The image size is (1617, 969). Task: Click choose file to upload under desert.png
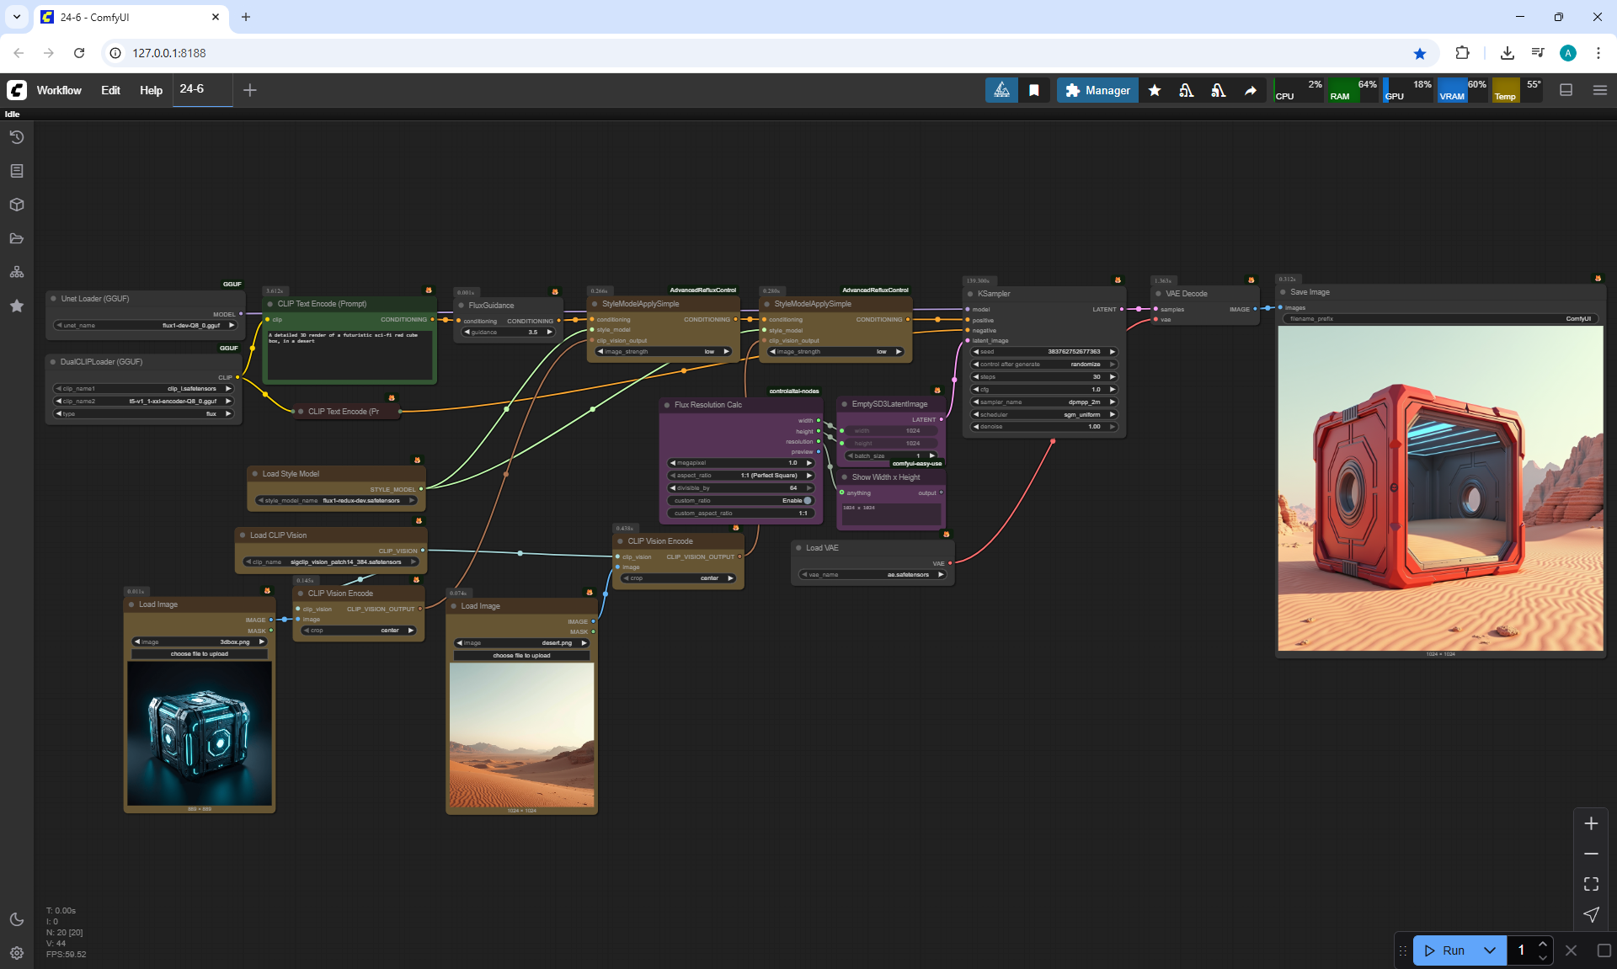521,655
